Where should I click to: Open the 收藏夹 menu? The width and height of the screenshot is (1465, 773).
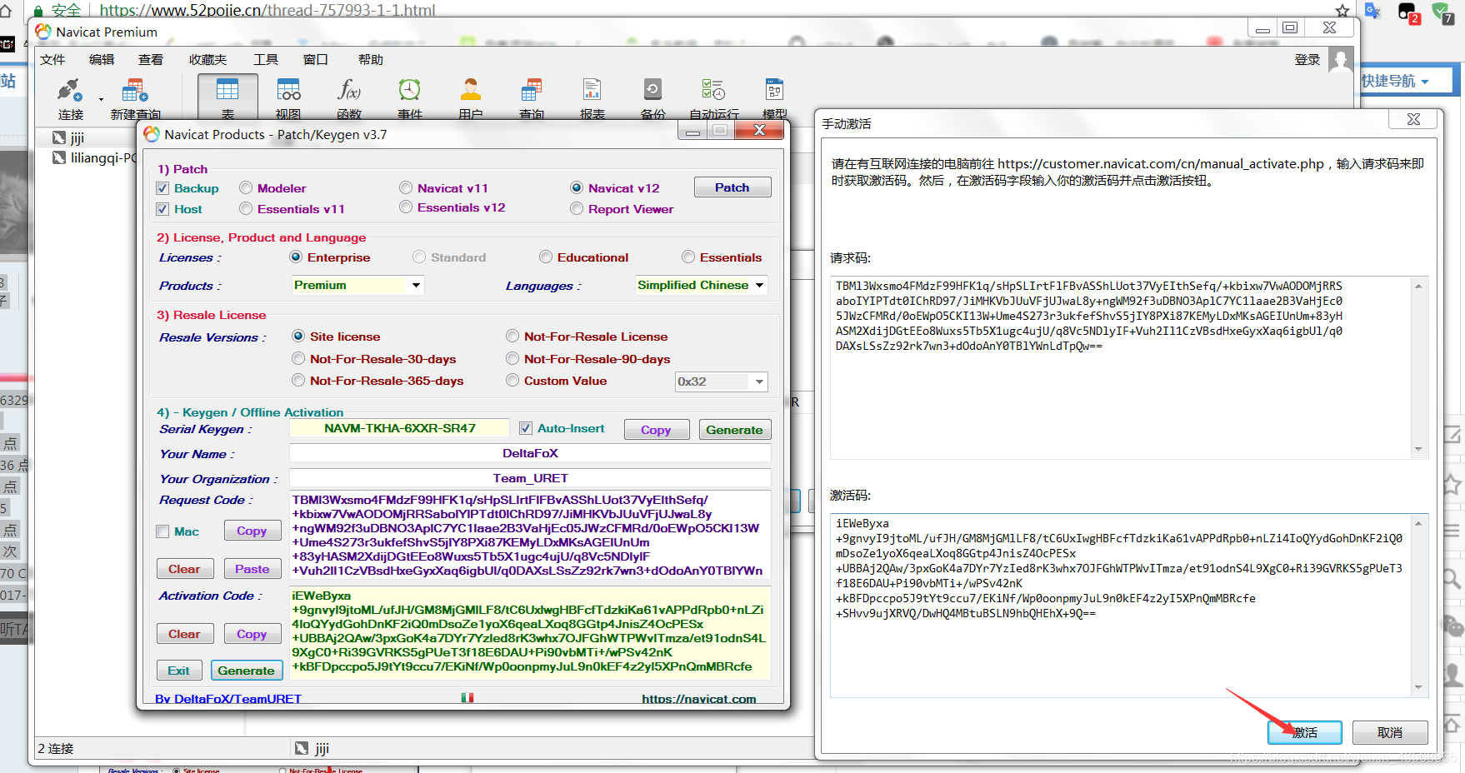pyautogui.click(x=207, y=59)
